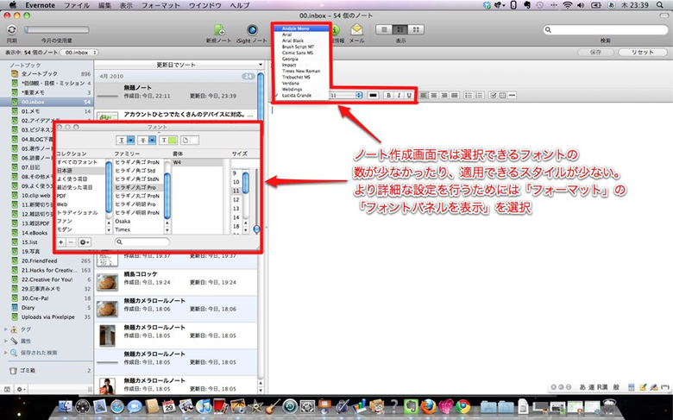Choose Times New Roman from font list
Screen dimensions: 673x420
[x=302, y=71]
